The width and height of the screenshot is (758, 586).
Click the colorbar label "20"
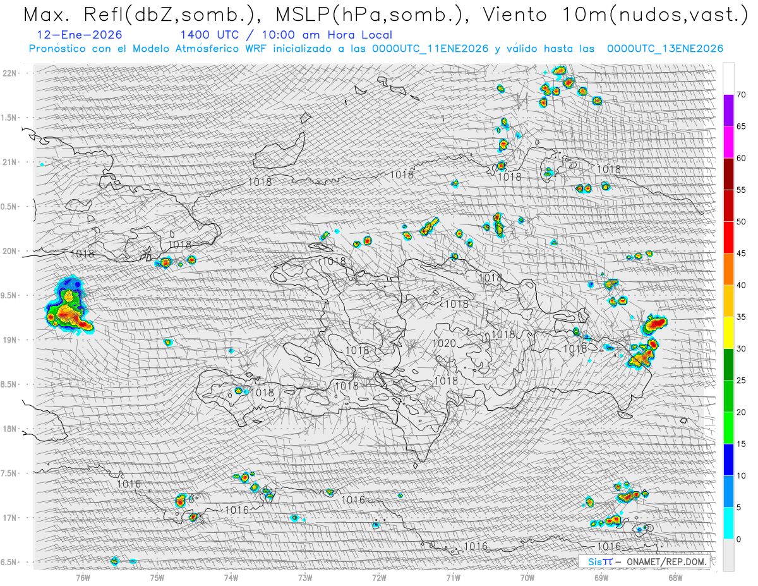[x=741, y=412]
